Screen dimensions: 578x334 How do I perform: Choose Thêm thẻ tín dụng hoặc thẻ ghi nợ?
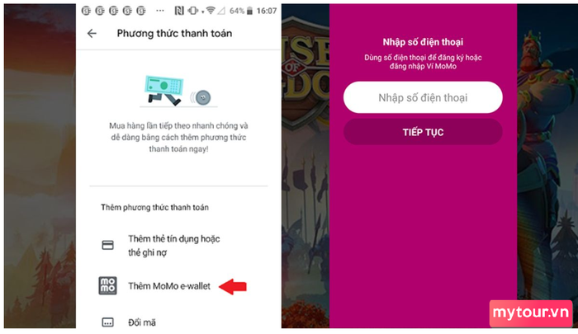click(x=174, y=246)
